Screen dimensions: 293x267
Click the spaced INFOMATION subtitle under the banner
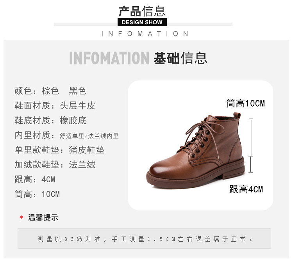pos(145,34)
